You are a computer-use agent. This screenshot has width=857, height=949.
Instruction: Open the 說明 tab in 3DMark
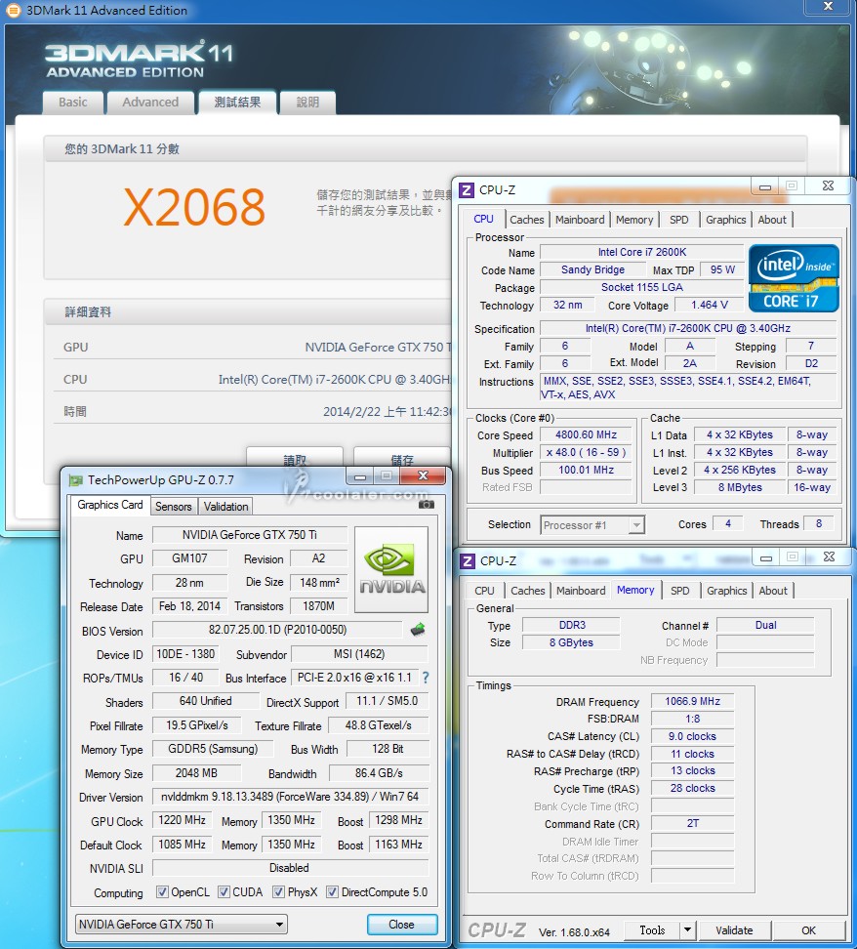coord(307,103)
